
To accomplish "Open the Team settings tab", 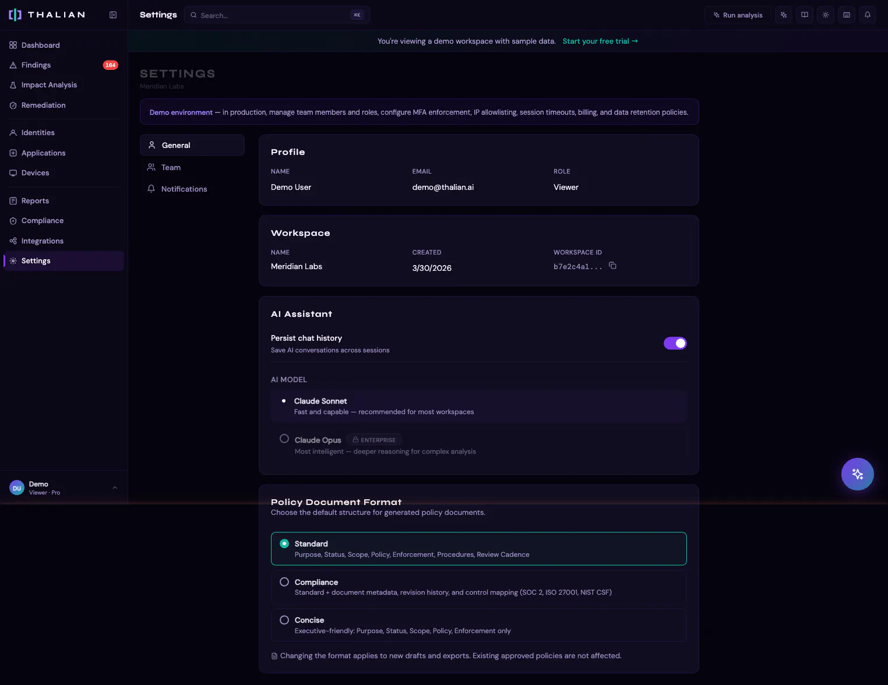I will (192, 167).
